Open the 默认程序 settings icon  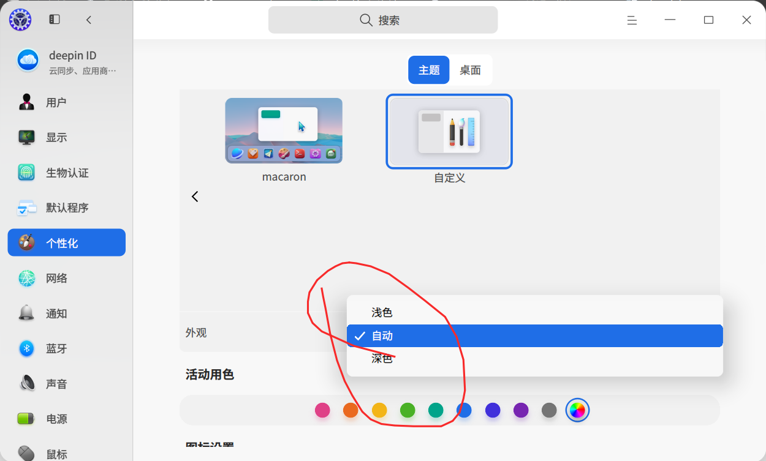(26, 208)
